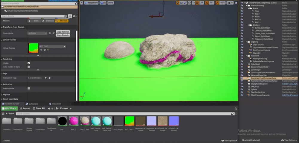Open the Source Actor Landscape dropdown
299x143 pixels.
(x=37, y=33)
